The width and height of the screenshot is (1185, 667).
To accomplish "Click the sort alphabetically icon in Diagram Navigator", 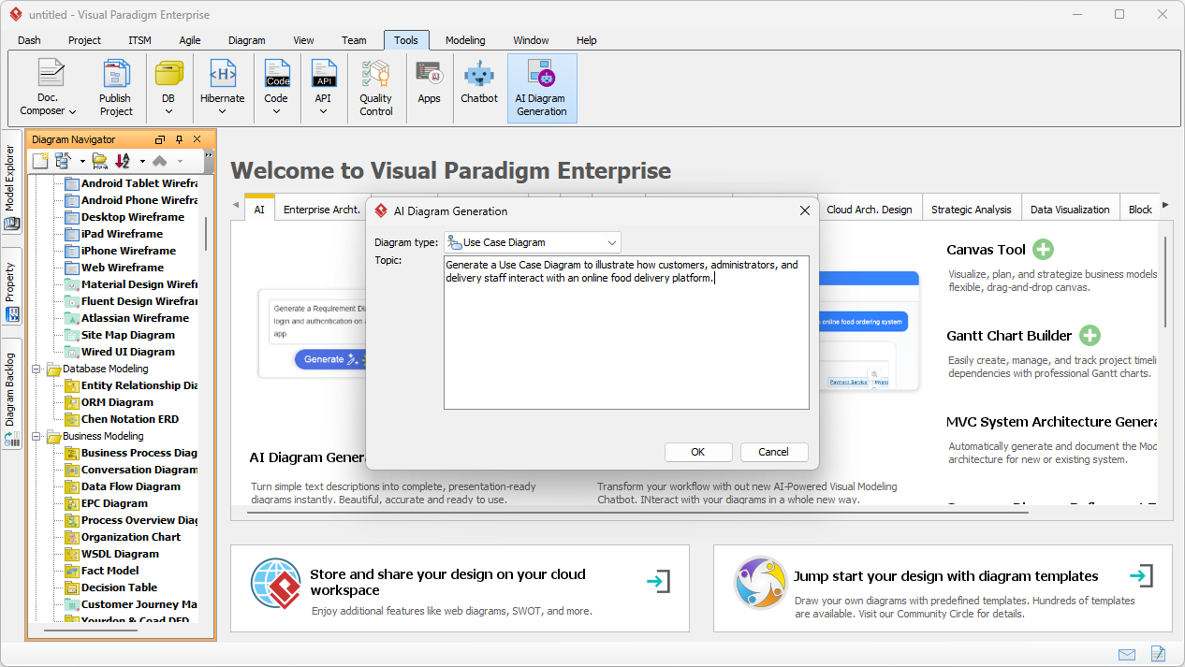I will click(x=121, y=160).
